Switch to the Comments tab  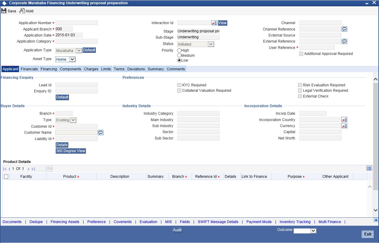point(176,69)
